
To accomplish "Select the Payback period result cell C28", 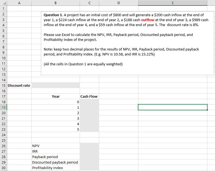I will (x=90, y=157).
